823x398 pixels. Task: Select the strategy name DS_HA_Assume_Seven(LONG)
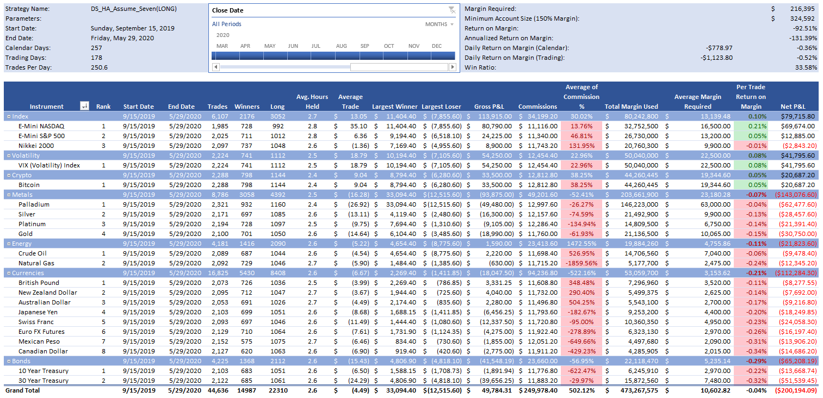[x=134, y=9]
